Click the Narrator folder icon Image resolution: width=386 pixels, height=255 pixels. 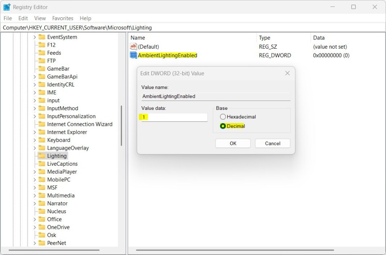pos(42,203)
